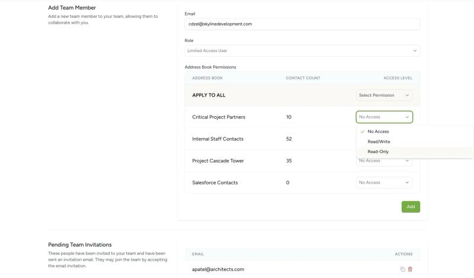This screenshot has width=474, height=278.
Task: Click contact count 52
Action: [289, 139]
